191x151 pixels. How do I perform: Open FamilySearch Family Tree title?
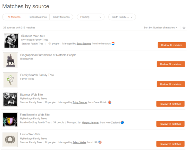pyautogui.click(x=37, y=75)
